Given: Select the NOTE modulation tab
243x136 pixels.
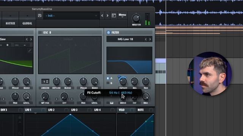Looking at the screenshot, I should (x=140, y=110).
